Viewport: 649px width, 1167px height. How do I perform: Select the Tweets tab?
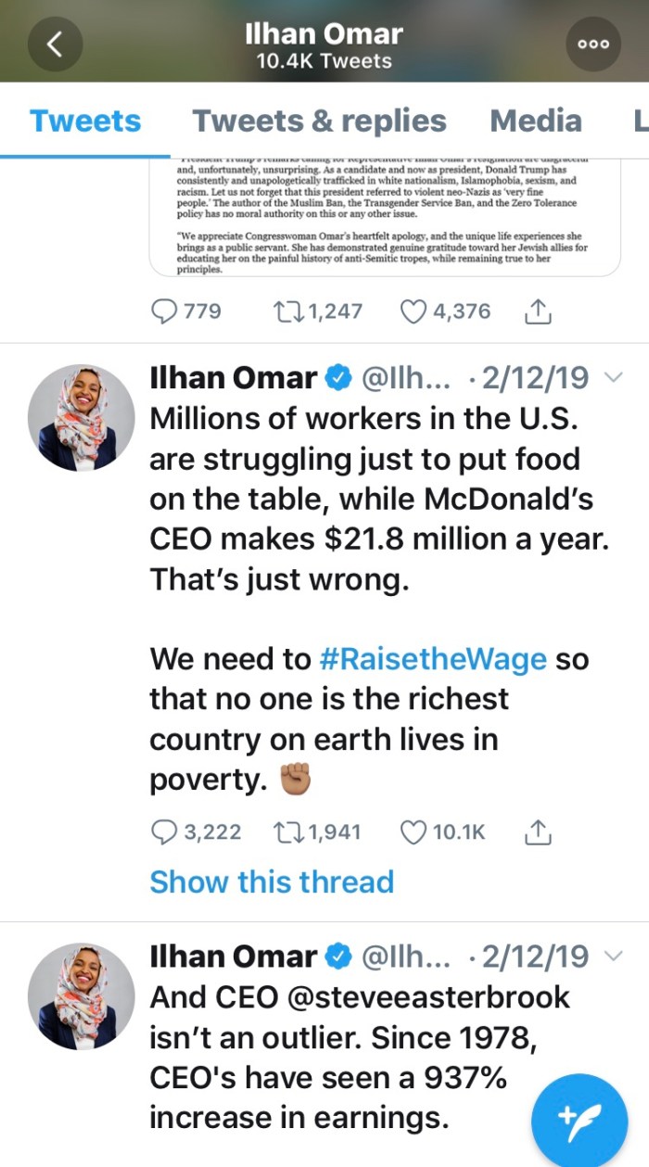[x=85, y=121]
